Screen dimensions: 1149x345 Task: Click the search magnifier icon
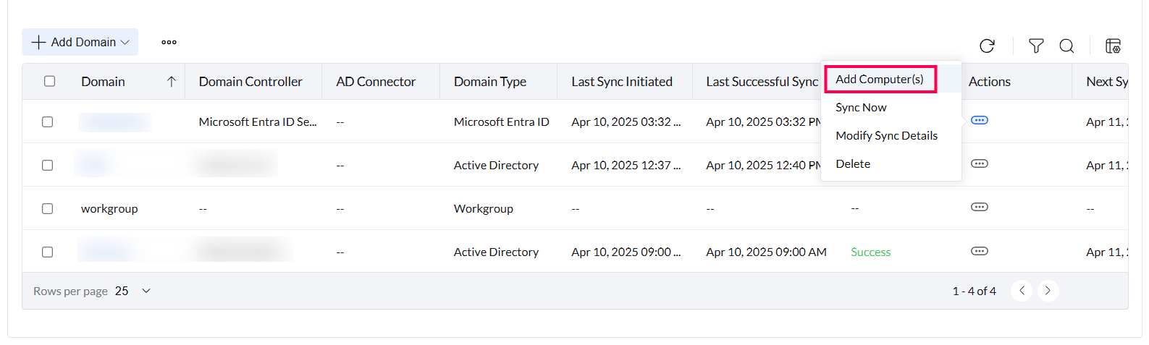(x=1066, y=46)
